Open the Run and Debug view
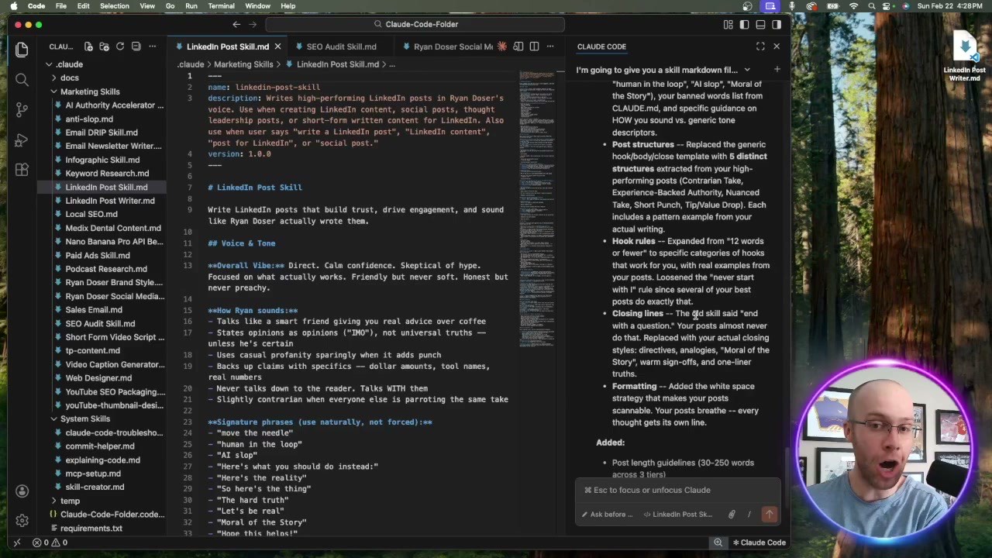The image size is (992, 558). (22, 140)
